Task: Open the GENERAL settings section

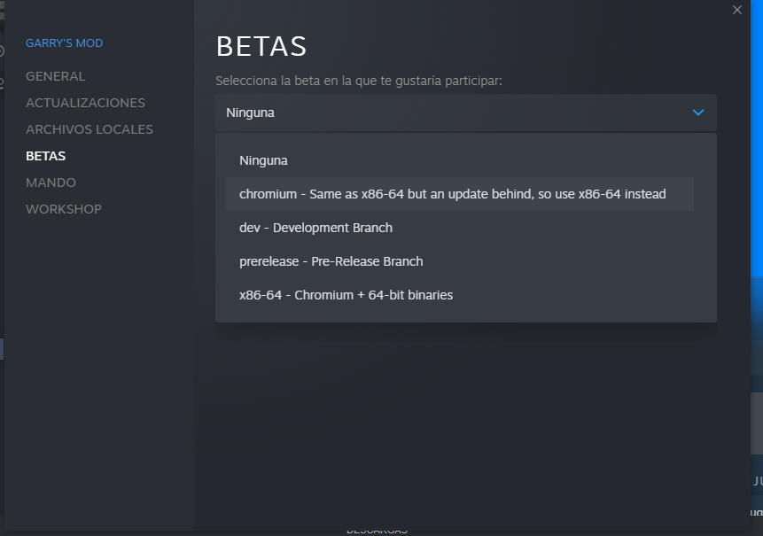Action: (56, 76)
